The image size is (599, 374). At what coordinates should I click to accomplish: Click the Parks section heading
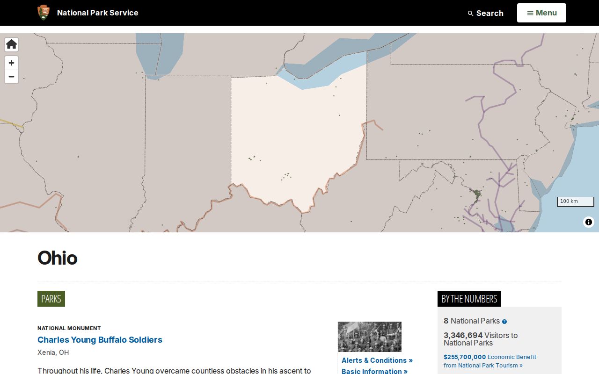[x=51, y=299]
